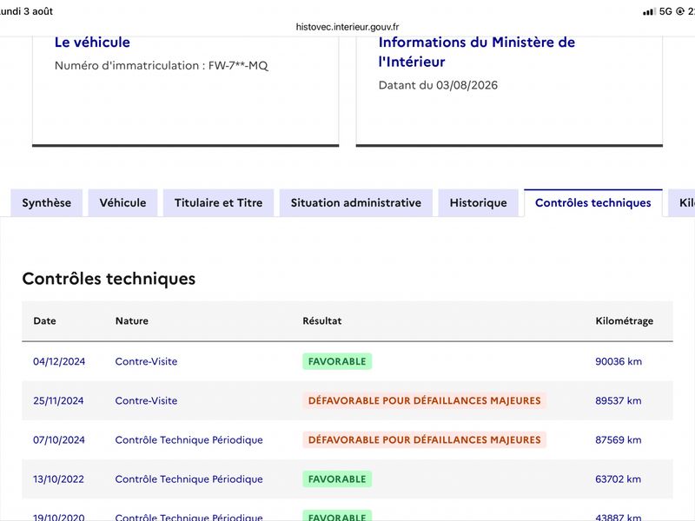Screen dimensions: 695x521
Task: Select the 04/12/2024 Contre-Visite row
Action: coord(347,361)
